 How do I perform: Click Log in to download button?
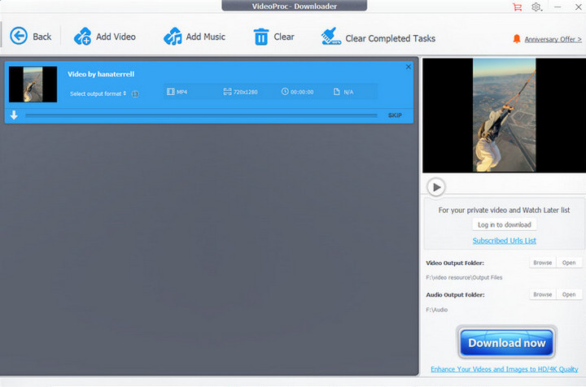tap(505, 224)
